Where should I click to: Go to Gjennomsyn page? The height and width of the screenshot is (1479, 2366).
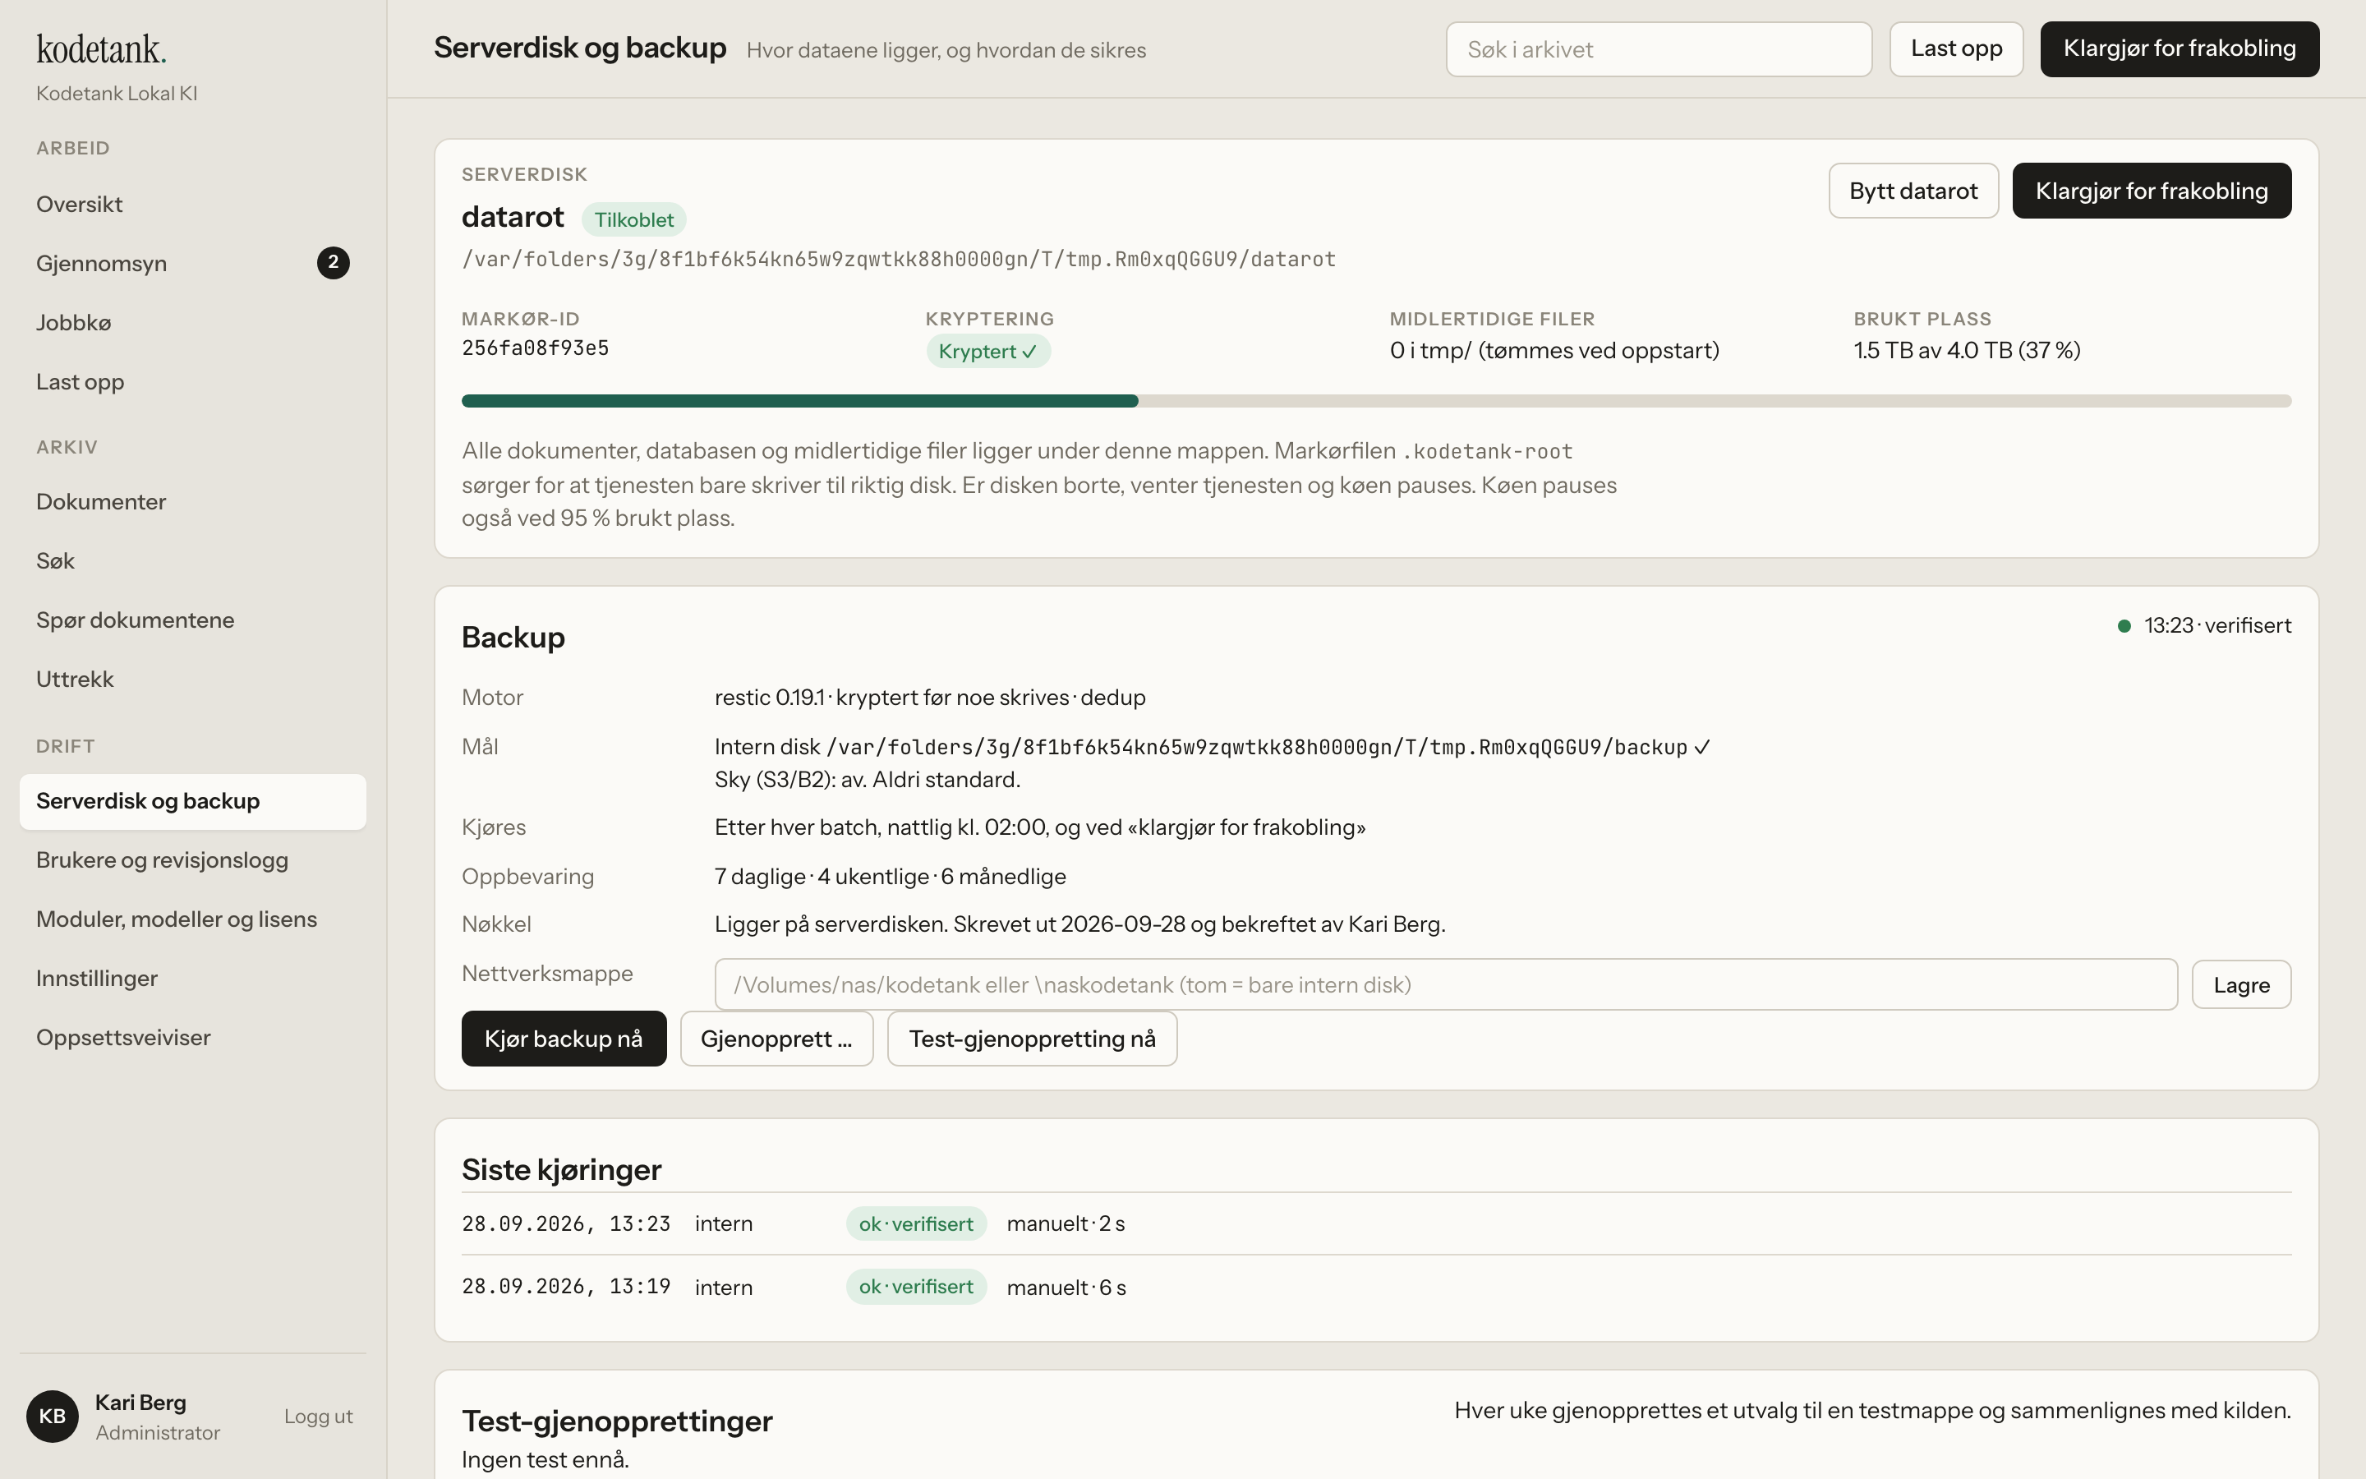click(192, 263)
